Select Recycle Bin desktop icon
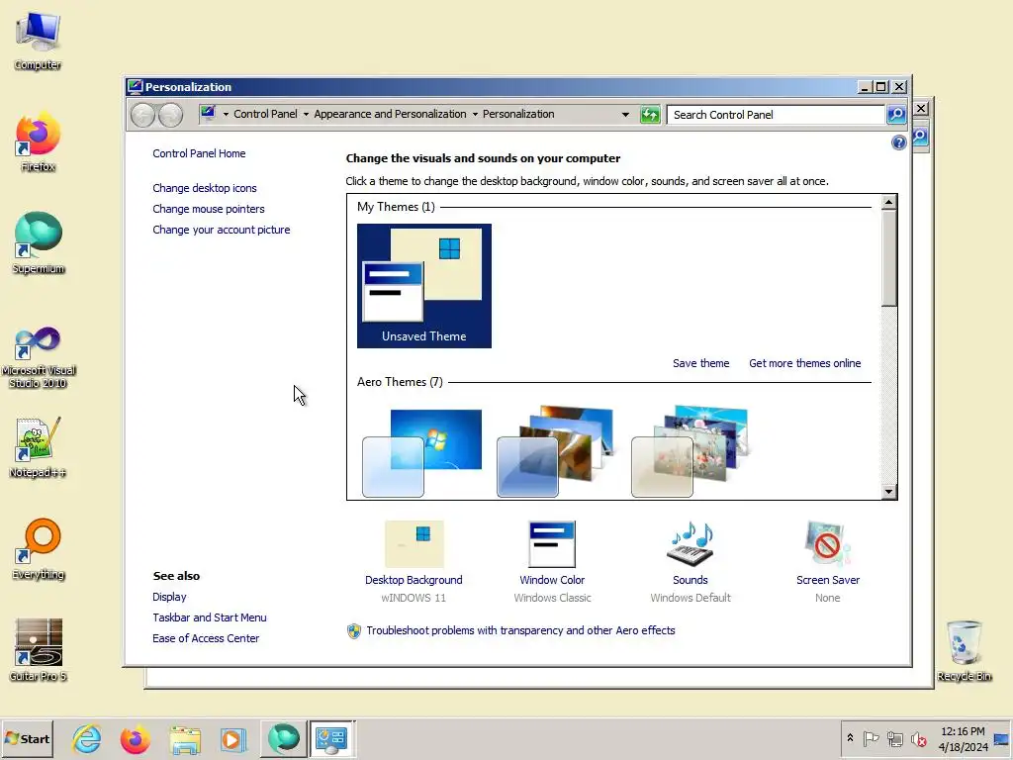 click(x=964, y=650)
